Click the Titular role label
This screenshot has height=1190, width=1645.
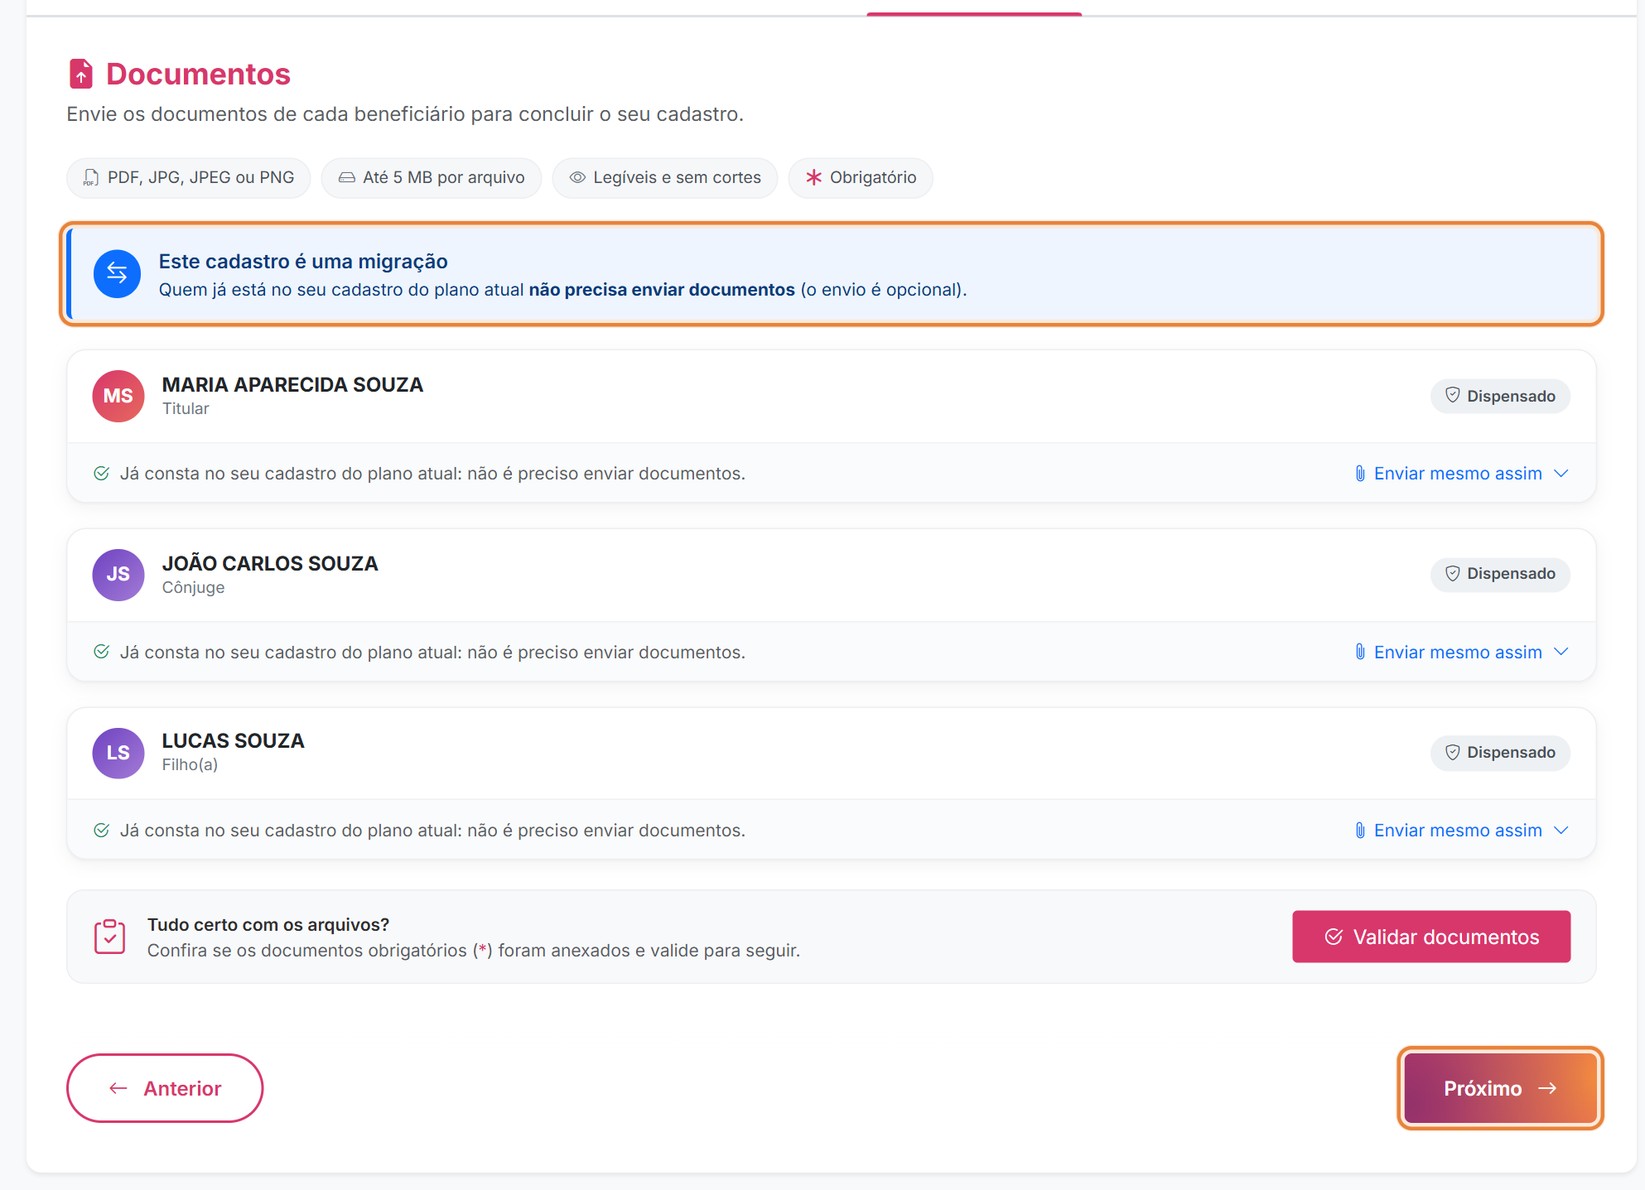tap(186, 409)
